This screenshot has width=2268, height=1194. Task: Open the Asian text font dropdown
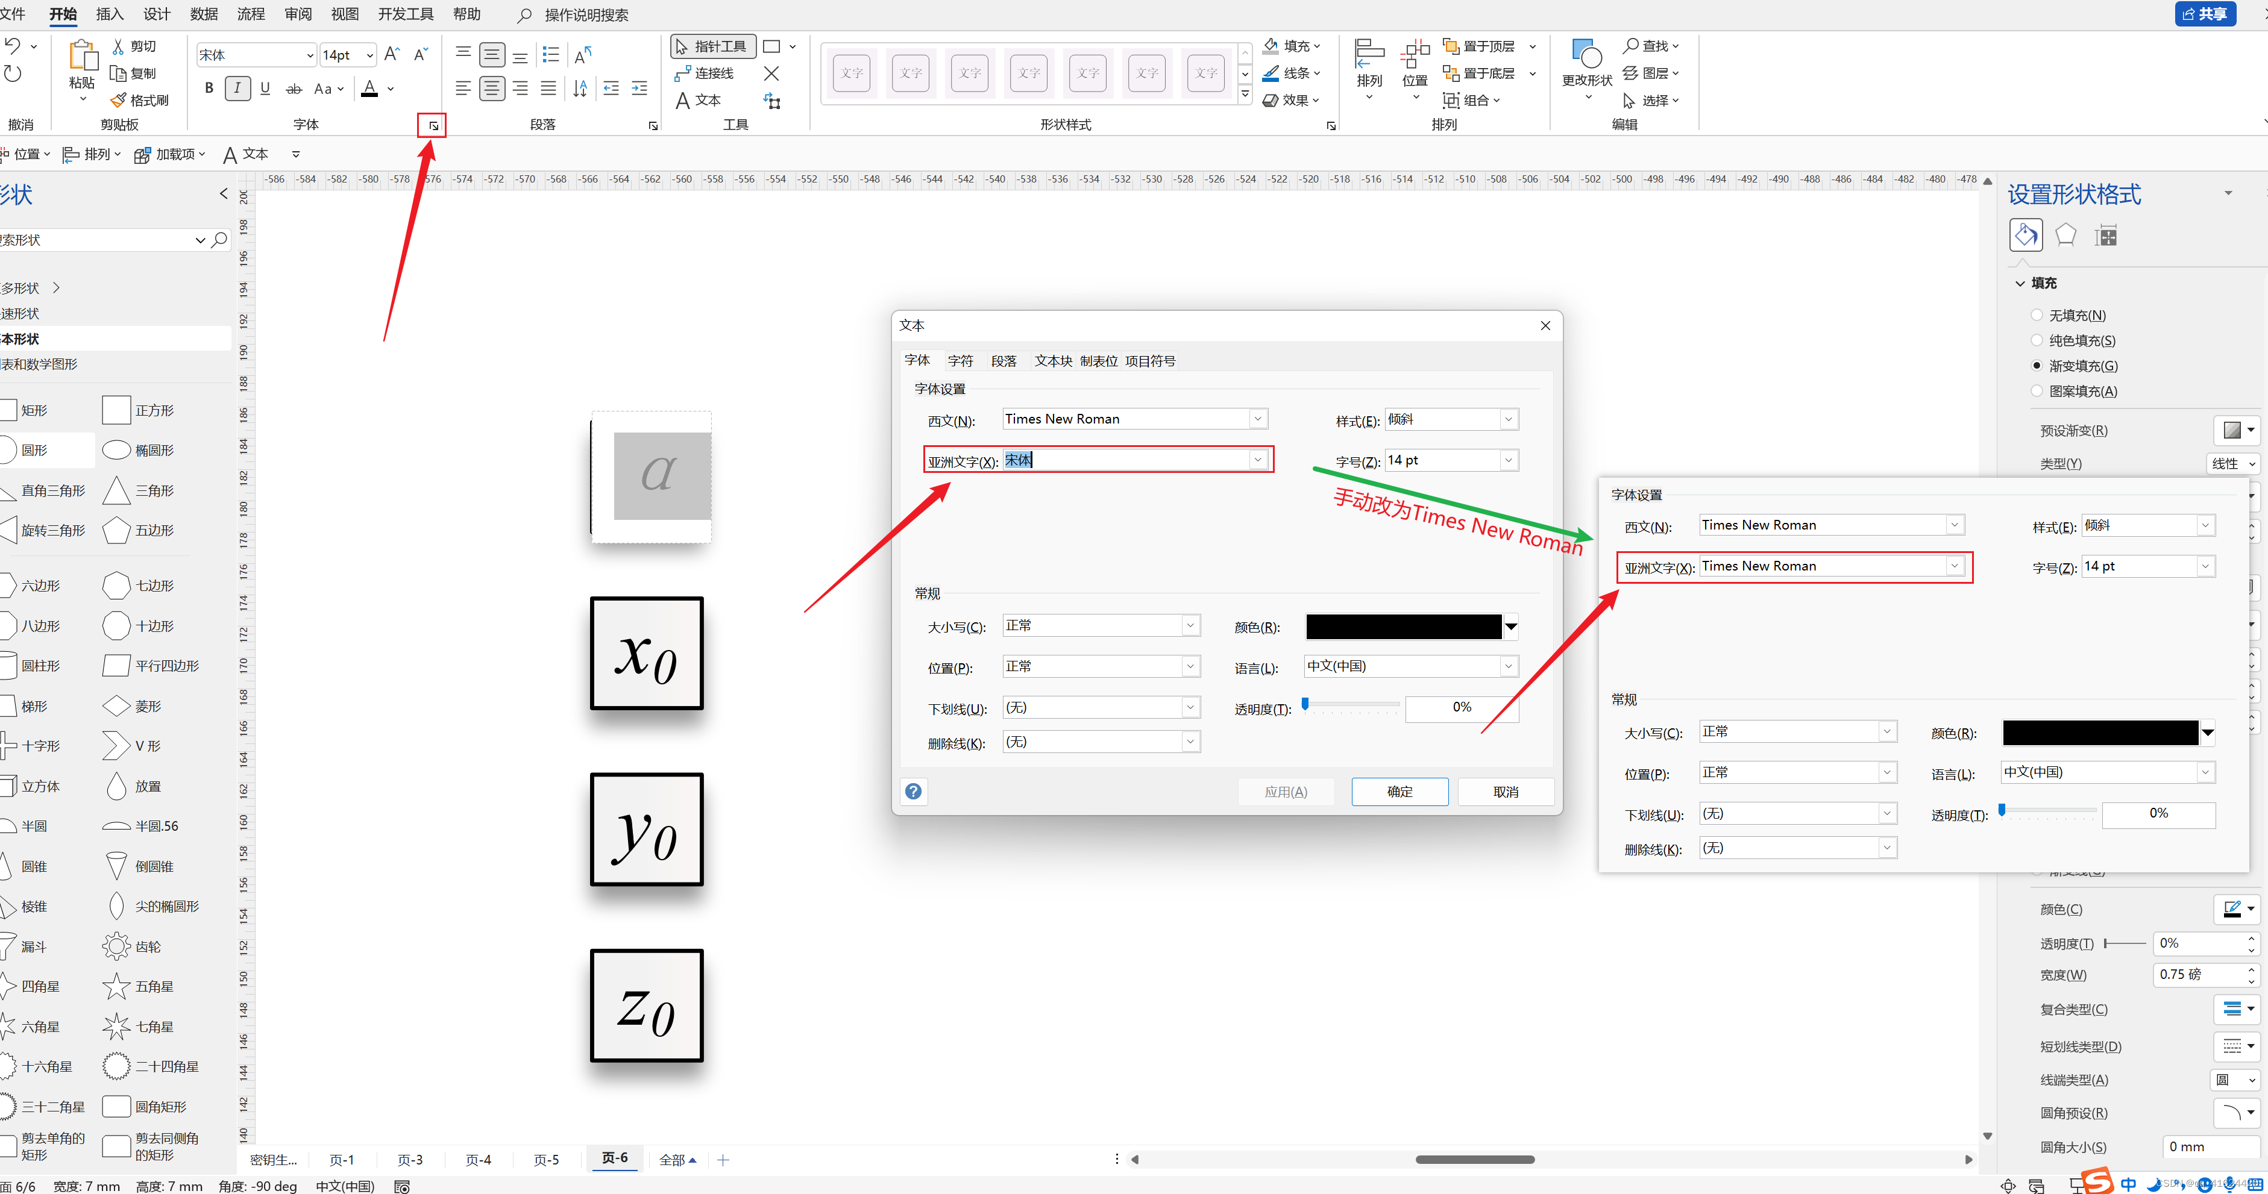click(1257, 459)
